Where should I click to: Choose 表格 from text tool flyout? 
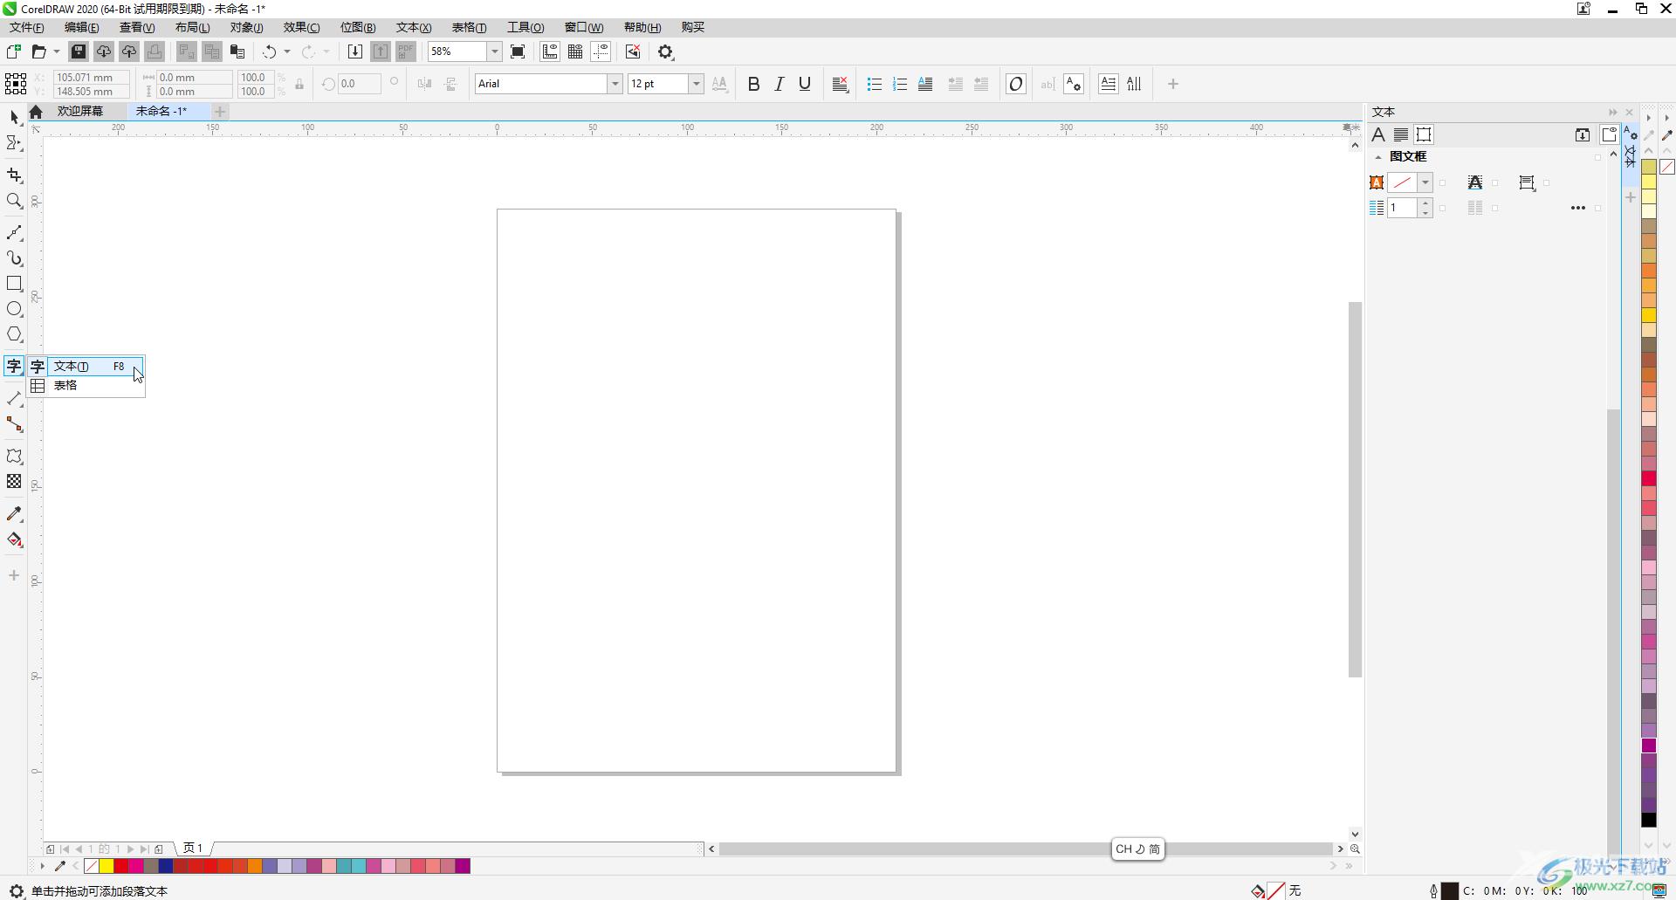(x=86, y=385)
